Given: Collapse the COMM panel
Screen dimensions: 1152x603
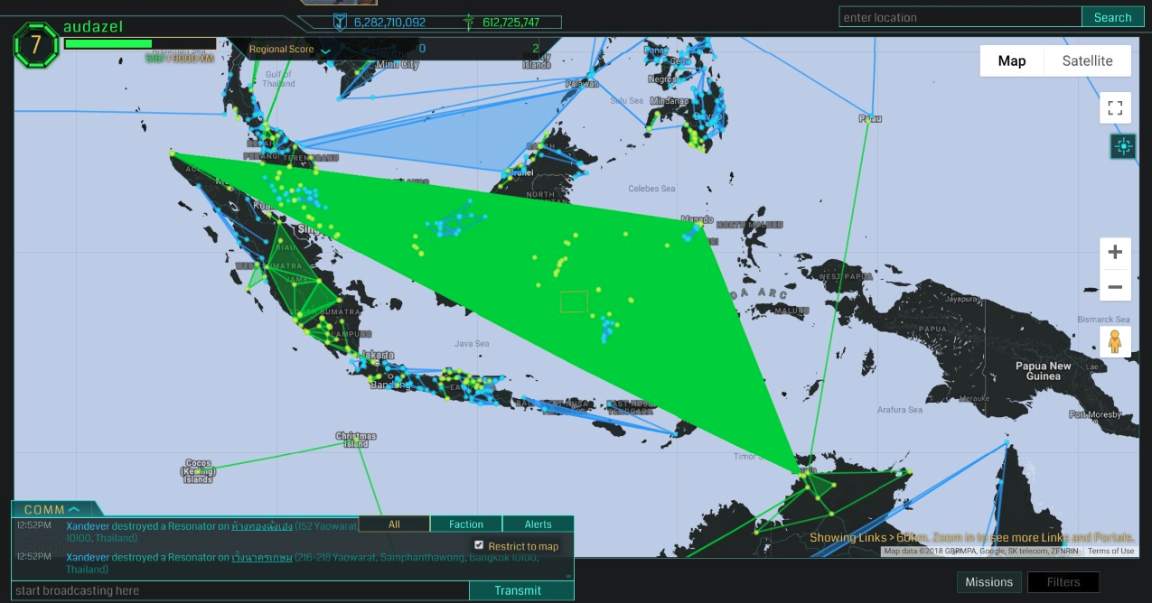Looking at the screenshot, I should 73,510.
